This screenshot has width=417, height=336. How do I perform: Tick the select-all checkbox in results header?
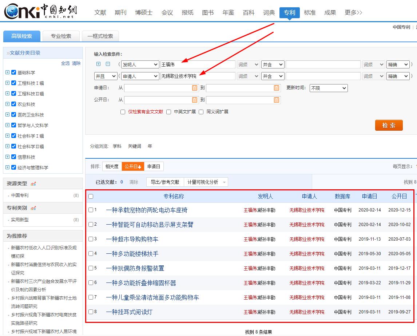pos(91,197)
